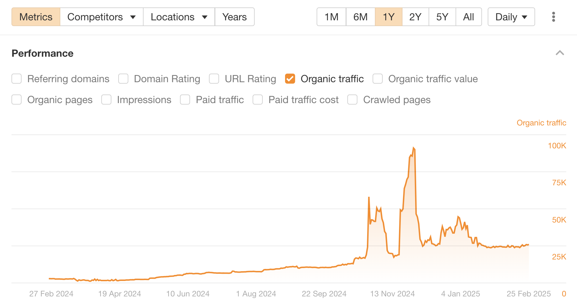Choose the 5Y time range
Screen dimensions: 577x307
[x=442, y=17]
